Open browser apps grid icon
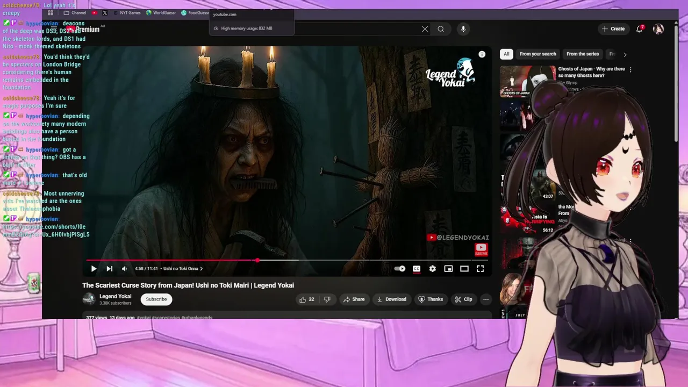The height and width of the screenshot is (387, 688). 51,13
